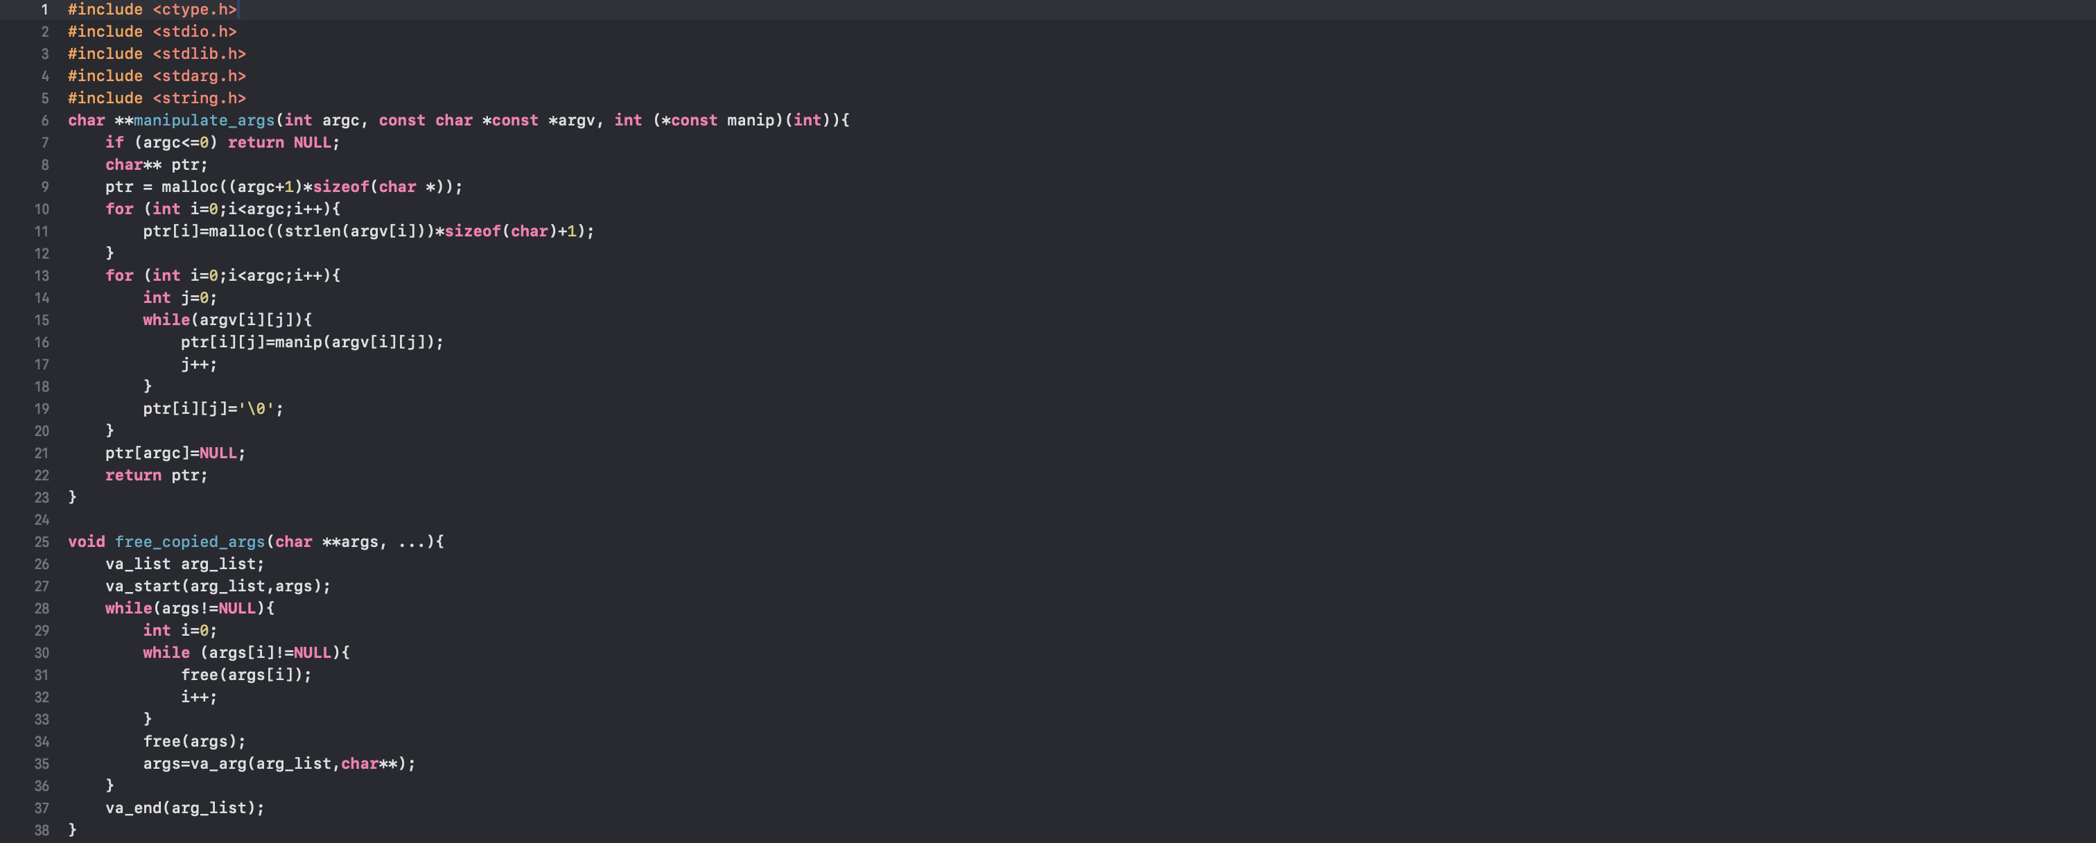
Task: Click the va_start call
Action: 217,586
